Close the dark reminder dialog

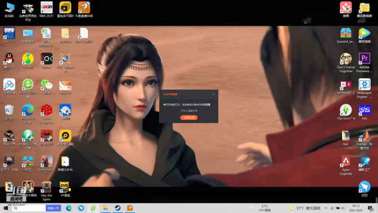tap(214, 94)
